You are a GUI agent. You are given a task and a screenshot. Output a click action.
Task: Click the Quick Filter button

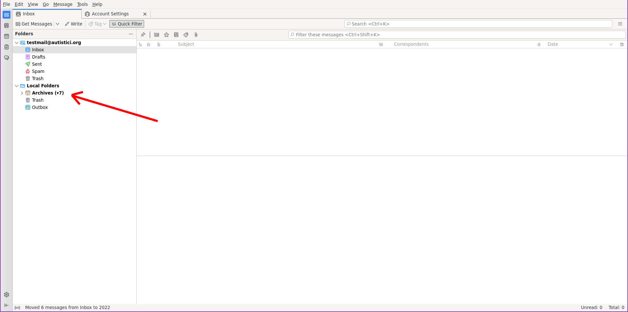[127, 24]
